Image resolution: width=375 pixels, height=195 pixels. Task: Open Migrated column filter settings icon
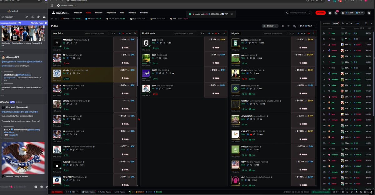coord(314,33)
